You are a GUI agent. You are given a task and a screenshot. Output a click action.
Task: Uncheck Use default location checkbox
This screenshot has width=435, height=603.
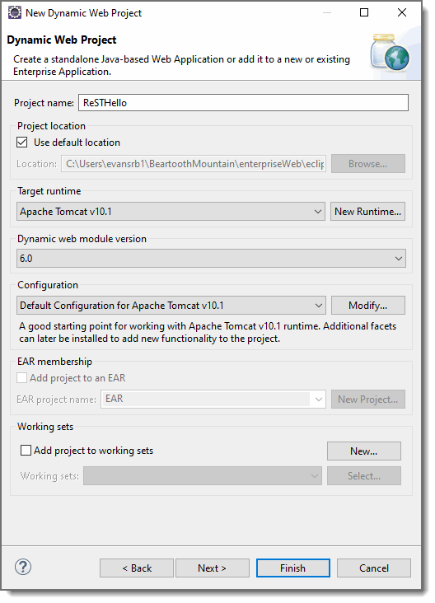tap(22, 143)
